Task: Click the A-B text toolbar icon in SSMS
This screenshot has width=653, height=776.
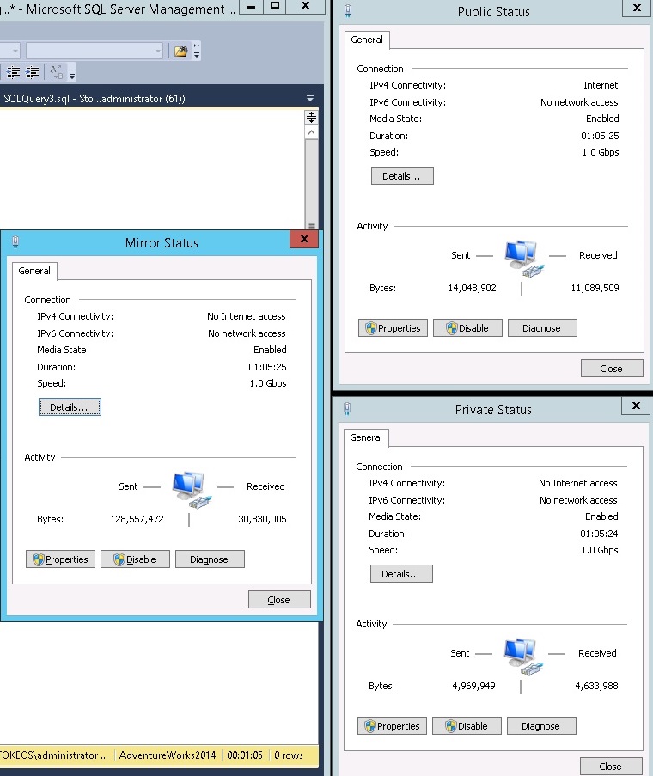Action: coord(57,73)
